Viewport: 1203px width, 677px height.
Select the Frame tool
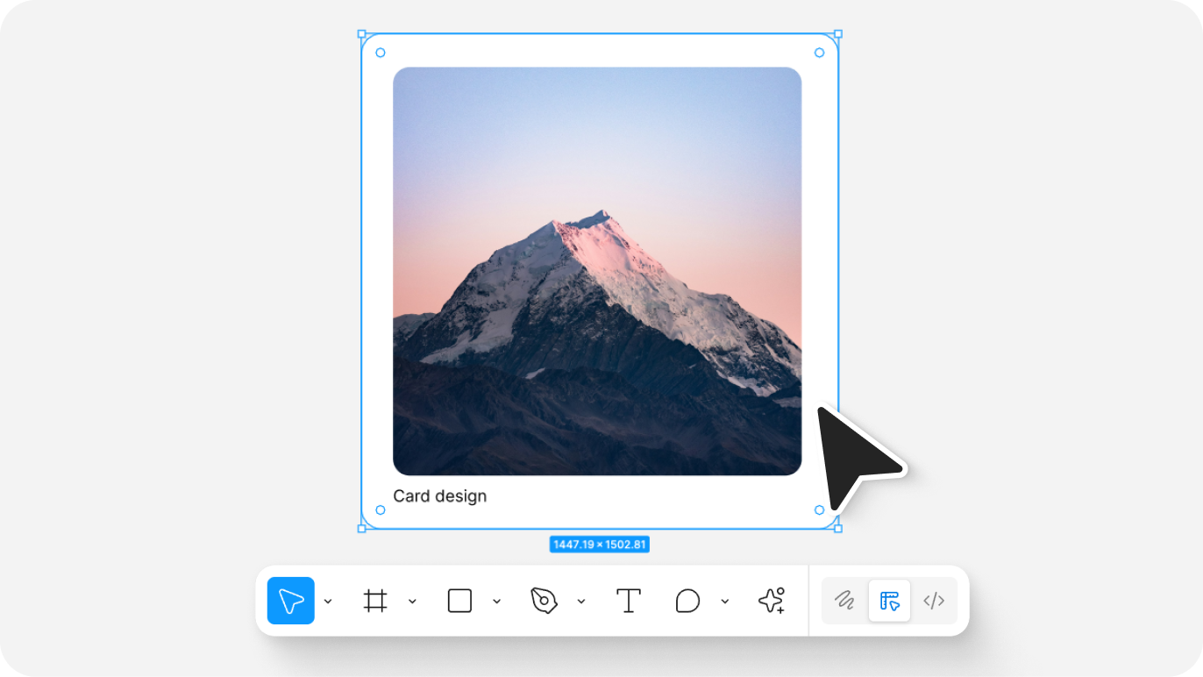(375, 601)
